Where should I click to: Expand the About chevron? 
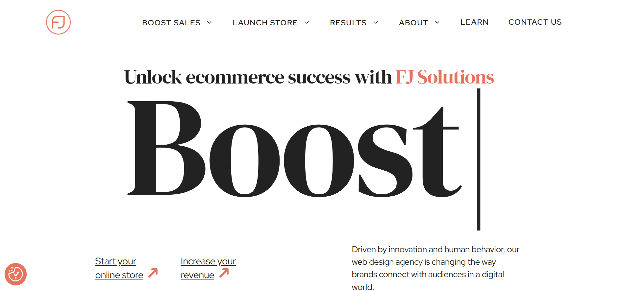pos(437,22)
